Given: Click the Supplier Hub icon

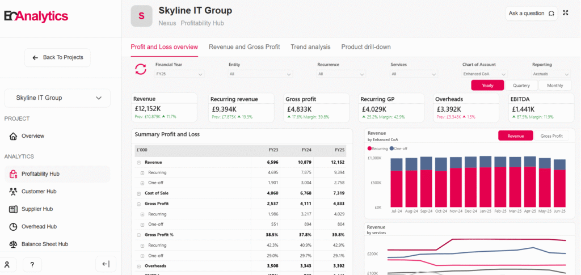Looking at the screenshot, I should pyautogui.click(x=13, y=209).
